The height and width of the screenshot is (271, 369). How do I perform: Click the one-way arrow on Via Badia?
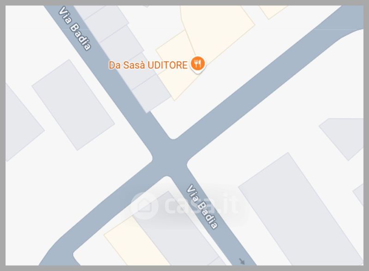(x=242, y=261)
